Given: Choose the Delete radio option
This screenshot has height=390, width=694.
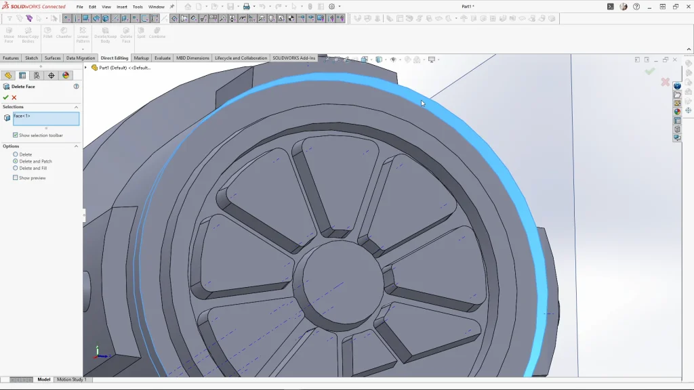Looking at the screenshot, I should [x=16, y=154].
